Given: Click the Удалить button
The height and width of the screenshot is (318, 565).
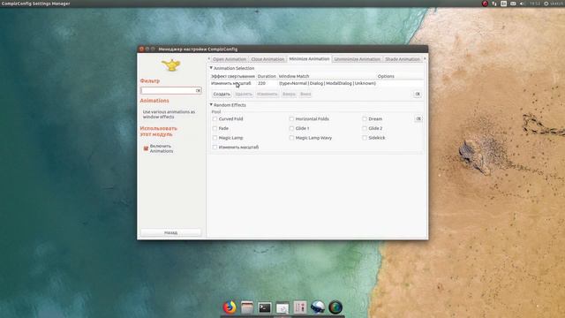Looking at the screenshot, I should (x=244, y=95).
